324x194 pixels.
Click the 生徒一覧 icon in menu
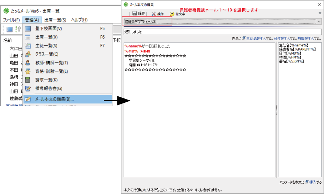[x=28, y=46]
